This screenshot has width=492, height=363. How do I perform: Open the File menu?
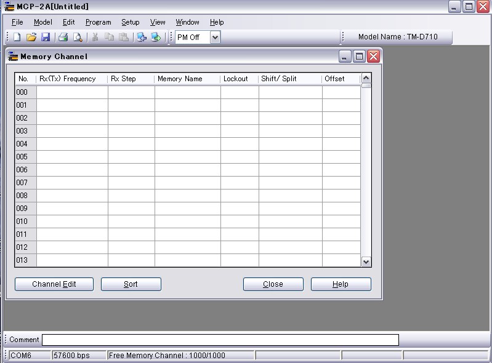coord(17,22)
